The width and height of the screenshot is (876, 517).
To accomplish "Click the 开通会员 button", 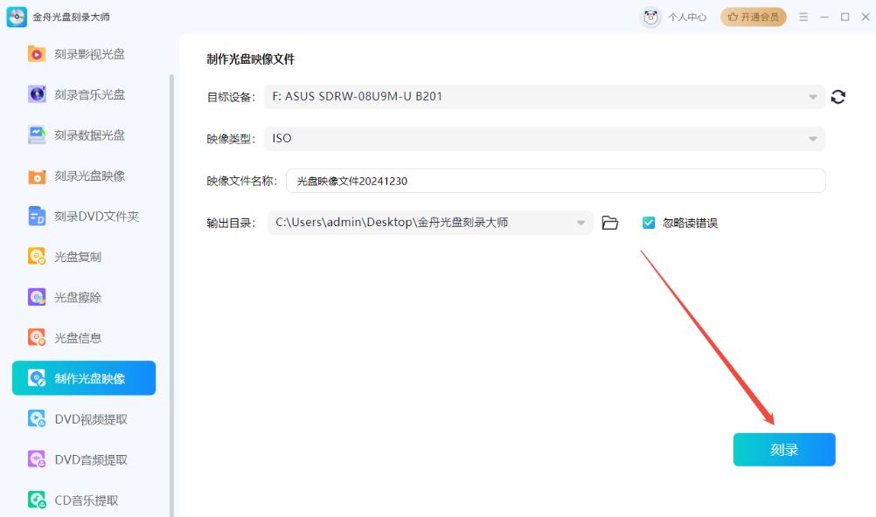I will click(753, 17).
